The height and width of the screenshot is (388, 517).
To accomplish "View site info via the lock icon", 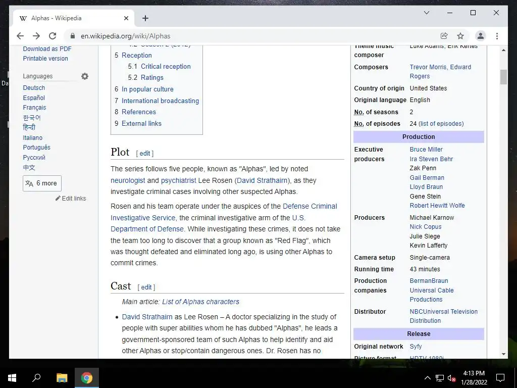I will [x=73, y=36].
